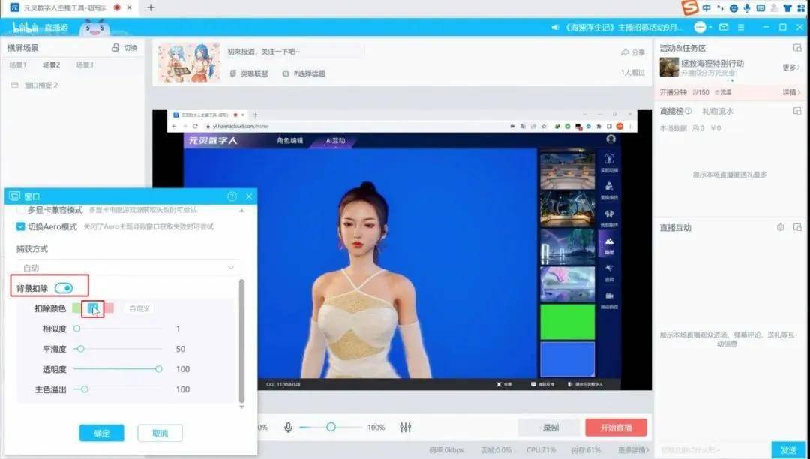Open 详情 for 开播分钟
This screenshot has width=810, height=459.
coord(791,92)
